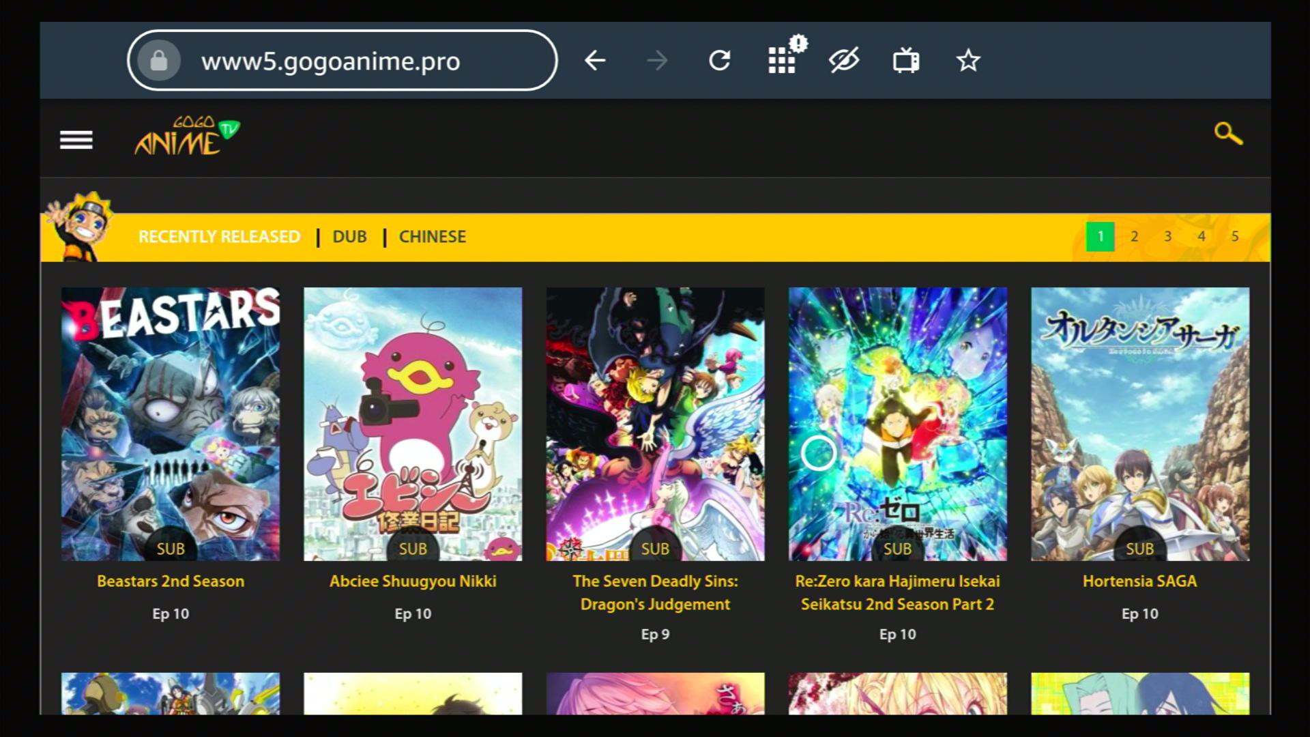Bookmark this page with the star icon

(x=968, y=61)
